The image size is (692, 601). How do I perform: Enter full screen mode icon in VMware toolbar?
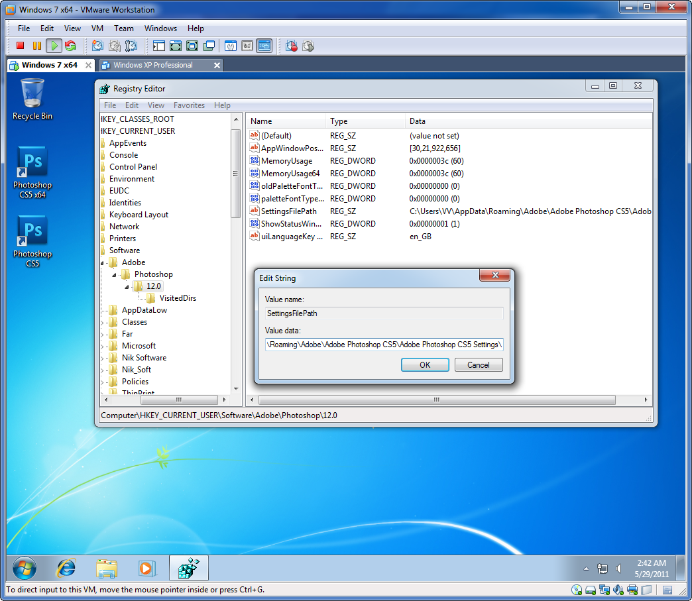pos(192,46)
